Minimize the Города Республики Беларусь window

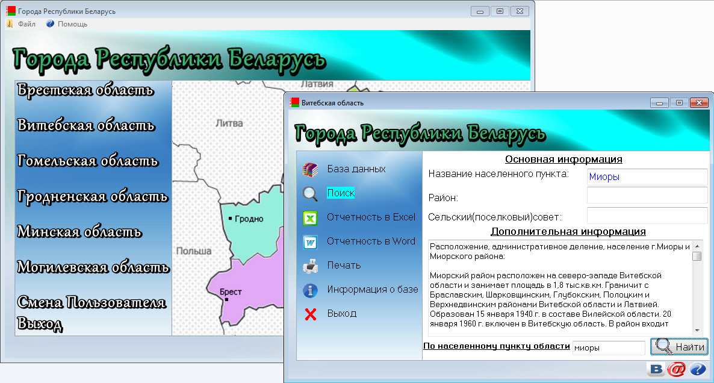[x=480, y=11]
